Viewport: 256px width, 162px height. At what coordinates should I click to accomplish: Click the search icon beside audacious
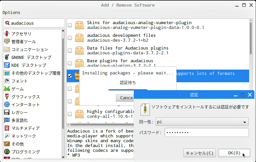[7, 23]
